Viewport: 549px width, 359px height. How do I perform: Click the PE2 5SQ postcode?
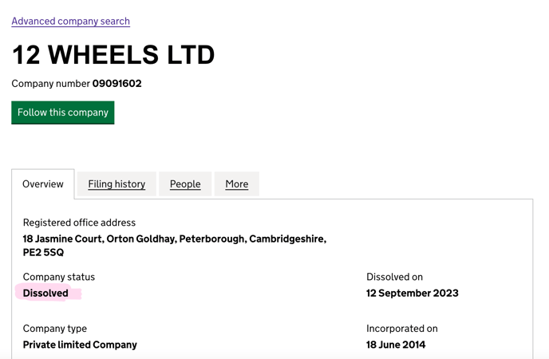pyautogui.click(x=43, y=253)
